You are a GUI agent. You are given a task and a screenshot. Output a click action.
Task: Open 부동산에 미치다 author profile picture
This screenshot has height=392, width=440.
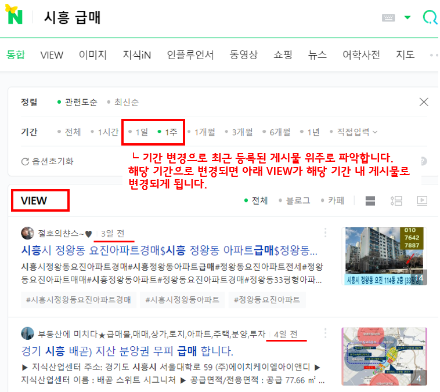pyautogui.click(x=27, y=333)
